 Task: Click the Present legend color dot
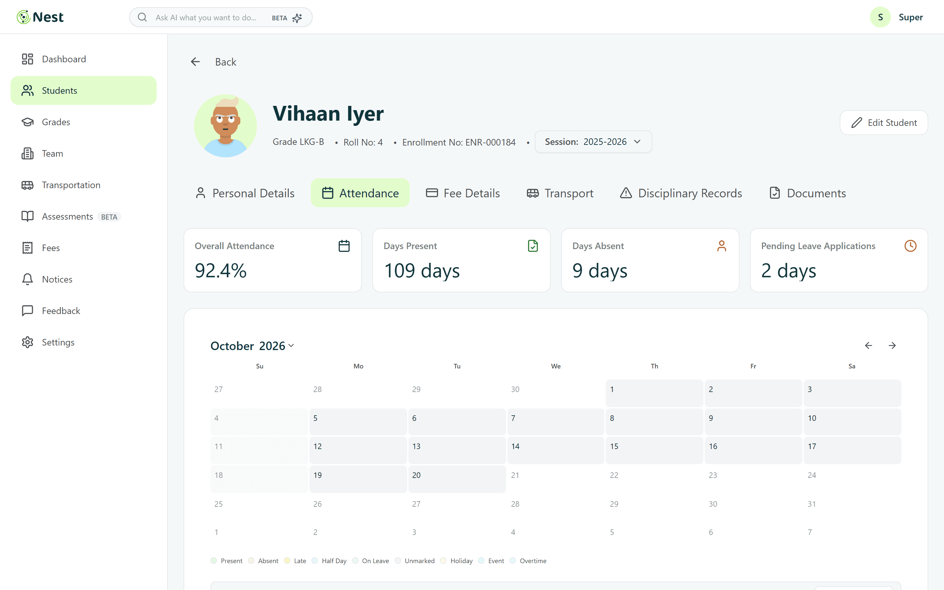click(x=213, y=561)
